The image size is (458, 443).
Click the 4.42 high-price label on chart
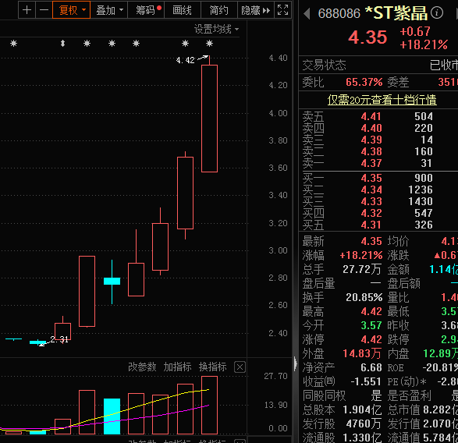(x=185, y=60)
